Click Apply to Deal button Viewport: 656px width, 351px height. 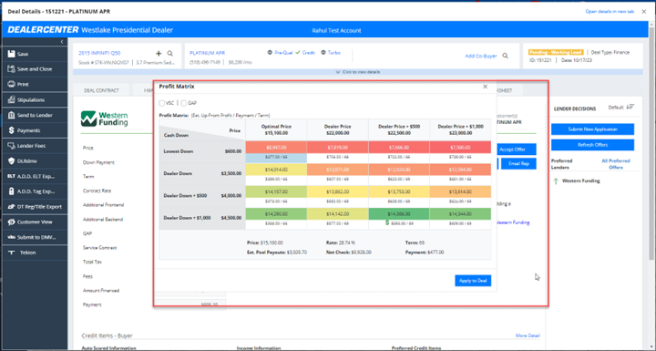[473, 281]
